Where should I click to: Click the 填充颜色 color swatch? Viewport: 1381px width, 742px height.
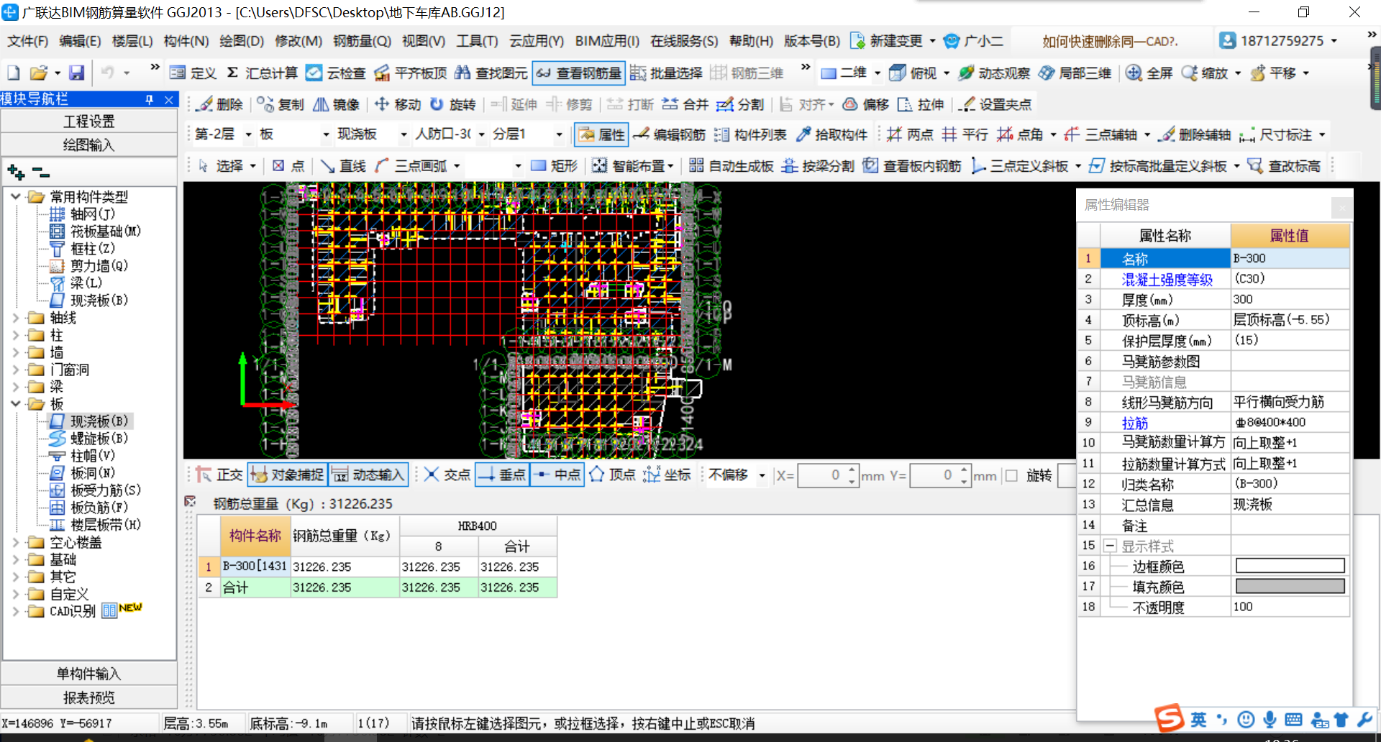click(1290, 586)
